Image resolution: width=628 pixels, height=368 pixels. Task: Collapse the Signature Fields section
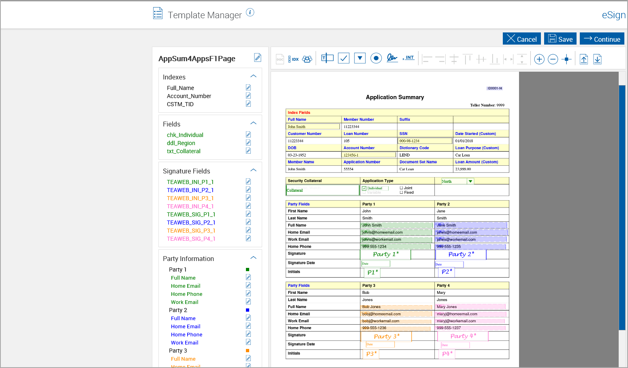tap(254, 170)
